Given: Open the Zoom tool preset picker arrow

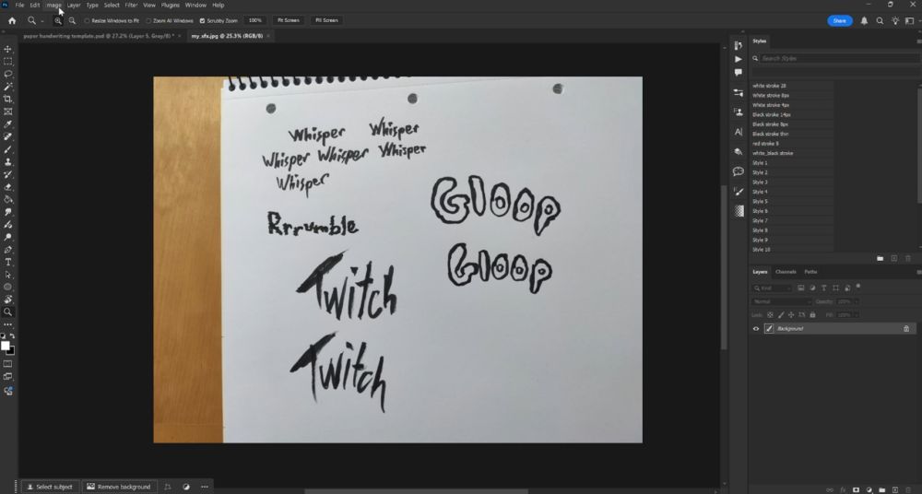Looking at the screenshot, I should (x=42, y=21).
